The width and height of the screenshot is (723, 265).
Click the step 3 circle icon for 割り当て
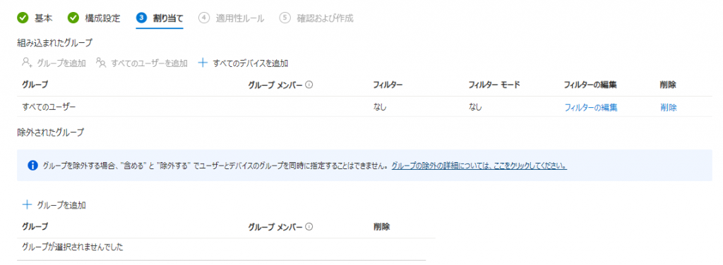pos(141,18)
